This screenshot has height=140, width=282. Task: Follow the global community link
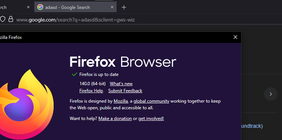(x=151, y=101)
